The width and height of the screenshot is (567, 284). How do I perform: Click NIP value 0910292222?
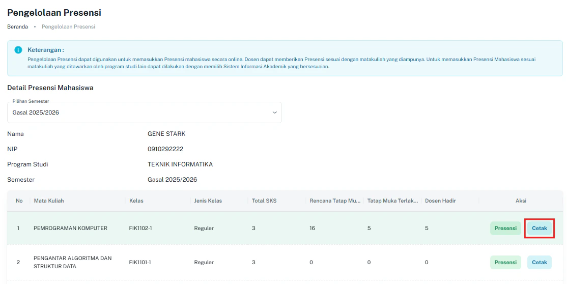[x=165, y=149]
